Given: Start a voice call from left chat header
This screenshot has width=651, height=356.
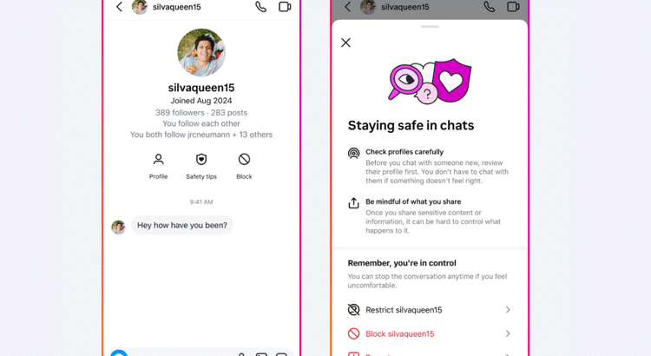Looking at the screenshot, I should [x=260, y=7].
